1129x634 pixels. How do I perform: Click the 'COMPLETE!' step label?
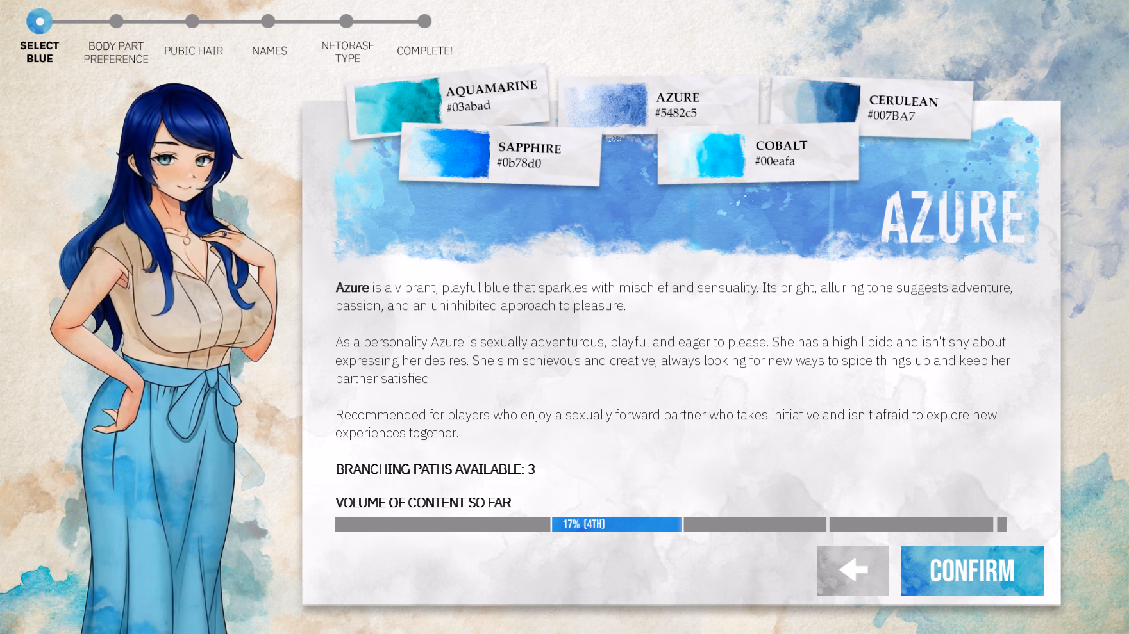point(424,51)
